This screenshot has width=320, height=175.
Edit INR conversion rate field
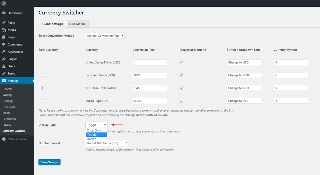coord(150,101)
